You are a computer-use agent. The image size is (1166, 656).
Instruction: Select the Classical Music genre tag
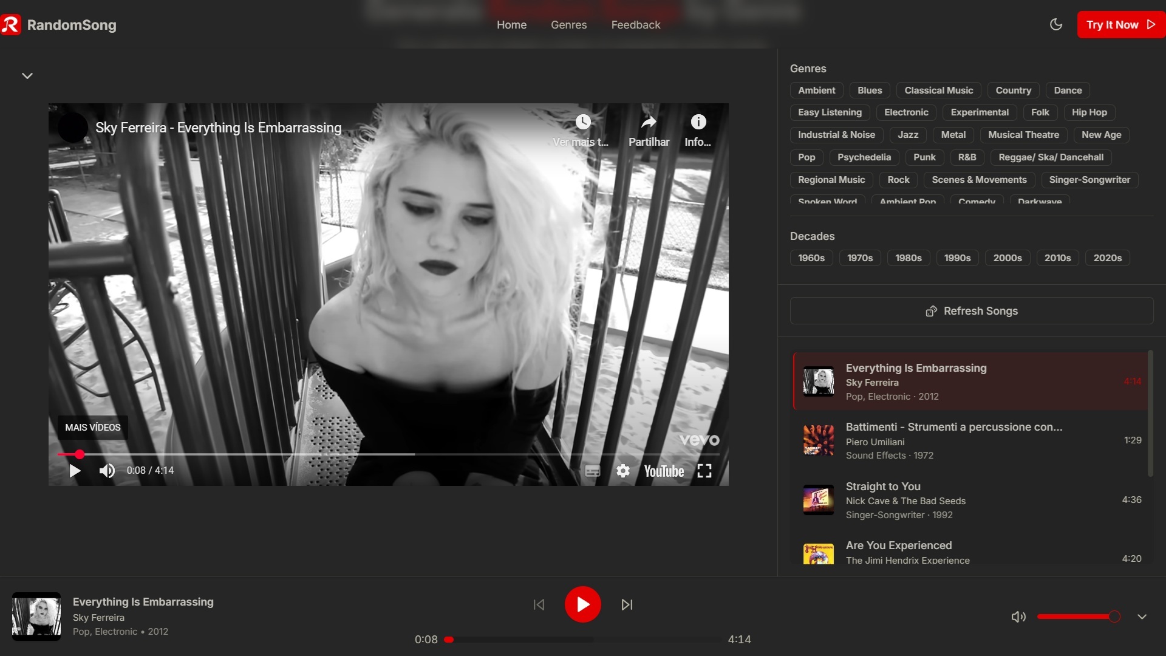938,91
